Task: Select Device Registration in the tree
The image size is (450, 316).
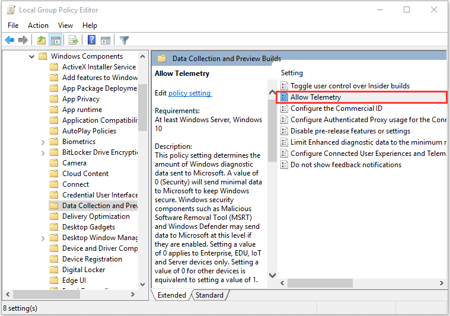Action: tap(92, 259)
